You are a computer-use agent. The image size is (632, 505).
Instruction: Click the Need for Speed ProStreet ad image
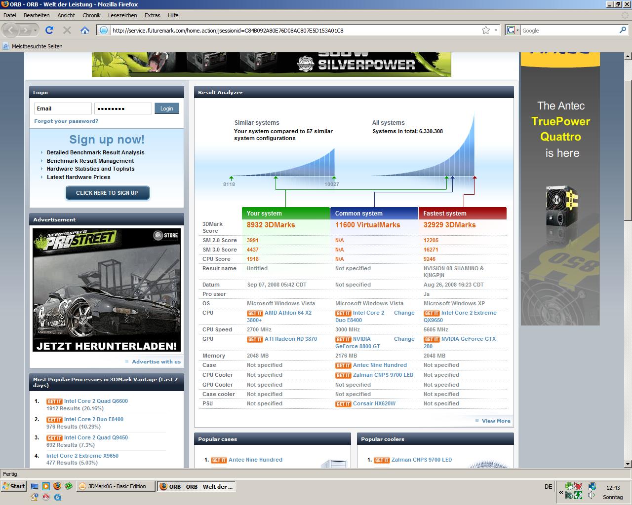(107, 290)
